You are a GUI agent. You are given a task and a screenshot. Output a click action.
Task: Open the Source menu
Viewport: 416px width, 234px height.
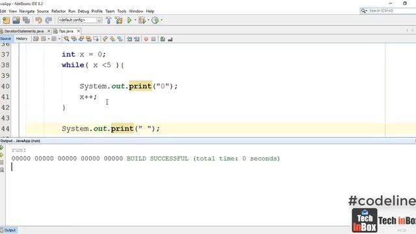[x=43, y=11]
